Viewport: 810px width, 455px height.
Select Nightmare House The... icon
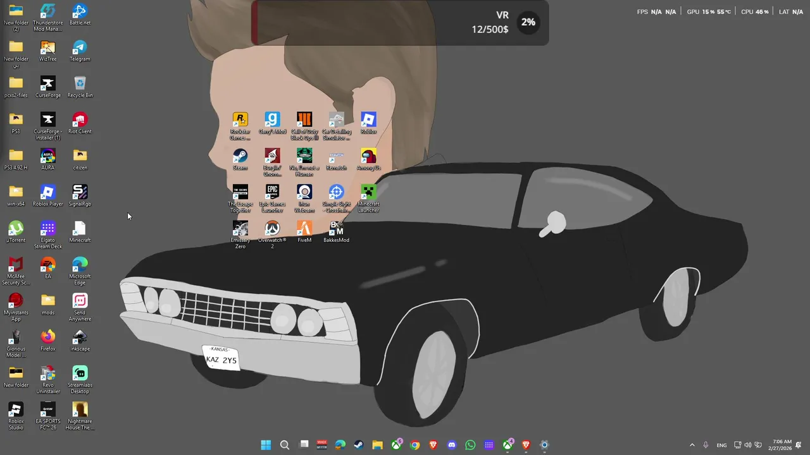[x=80, y=416]
